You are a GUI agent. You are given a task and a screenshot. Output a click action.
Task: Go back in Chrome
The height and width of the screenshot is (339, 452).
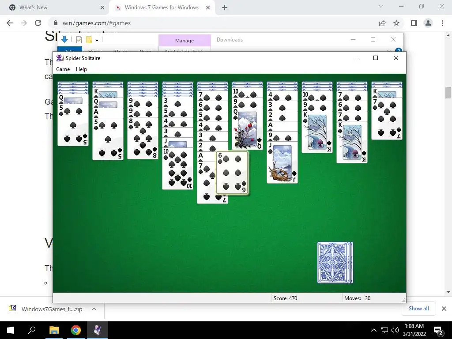(x=10, y=23)
